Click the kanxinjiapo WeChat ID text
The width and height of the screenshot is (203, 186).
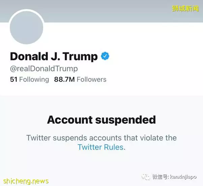click(183, 177)
